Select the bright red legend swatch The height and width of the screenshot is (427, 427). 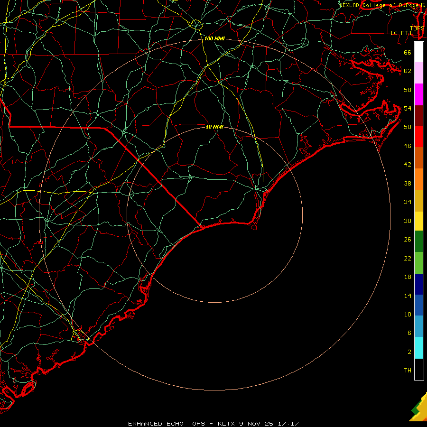coord(419,137)
